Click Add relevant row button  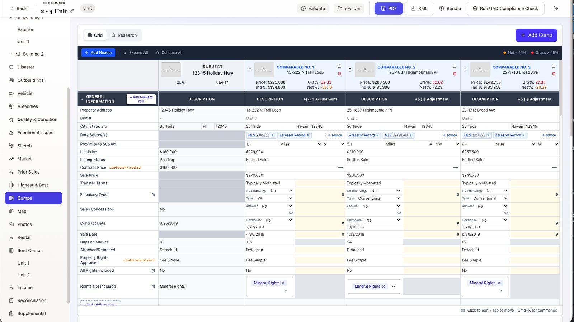point(141,99)
